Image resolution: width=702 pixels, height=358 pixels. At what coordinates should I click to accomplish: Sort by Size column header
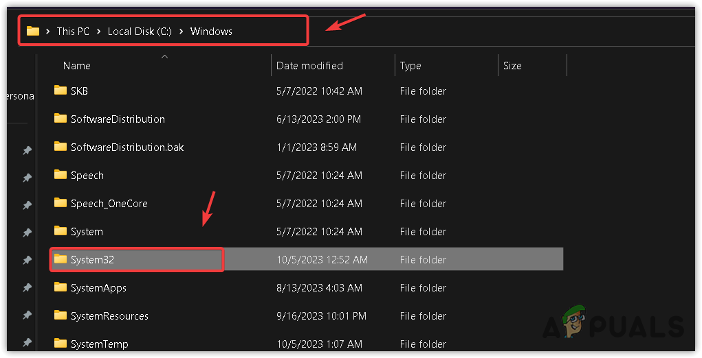click(x=512, y=66)
